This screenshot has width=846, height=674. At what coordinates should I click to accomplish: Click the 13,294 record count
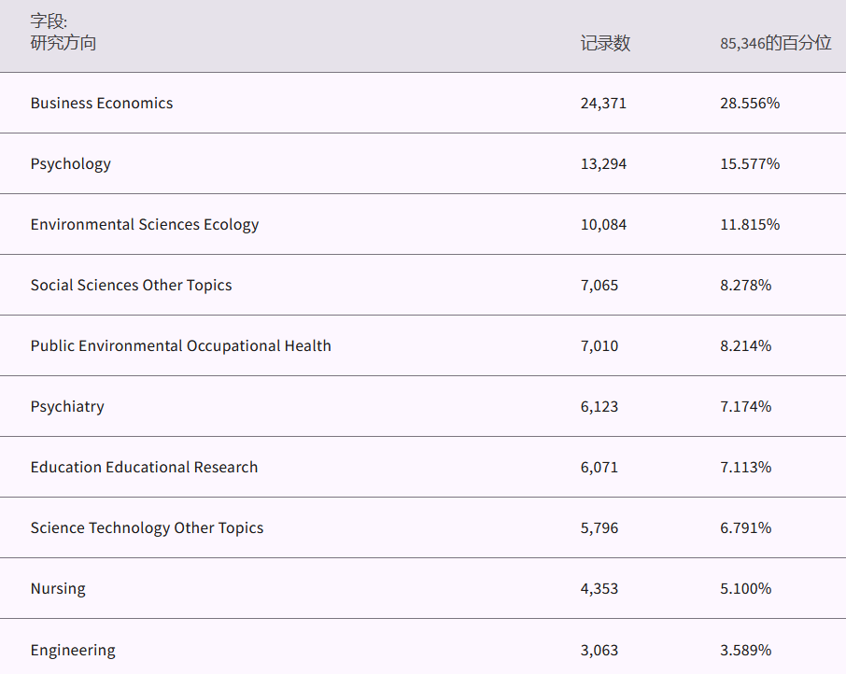603,163
